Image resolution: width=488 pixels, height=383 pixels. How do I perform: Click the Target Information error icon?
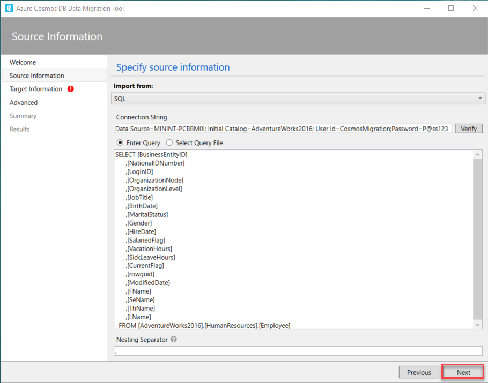pos(71,89)
